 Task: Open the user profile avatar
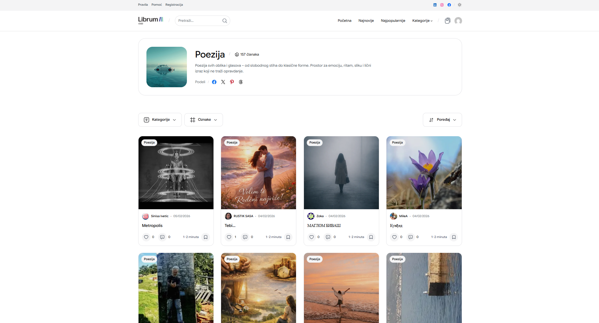(x=458, y=21)
